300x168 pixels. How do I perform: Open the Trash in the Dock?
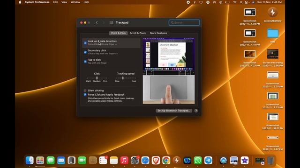[270, 161]
